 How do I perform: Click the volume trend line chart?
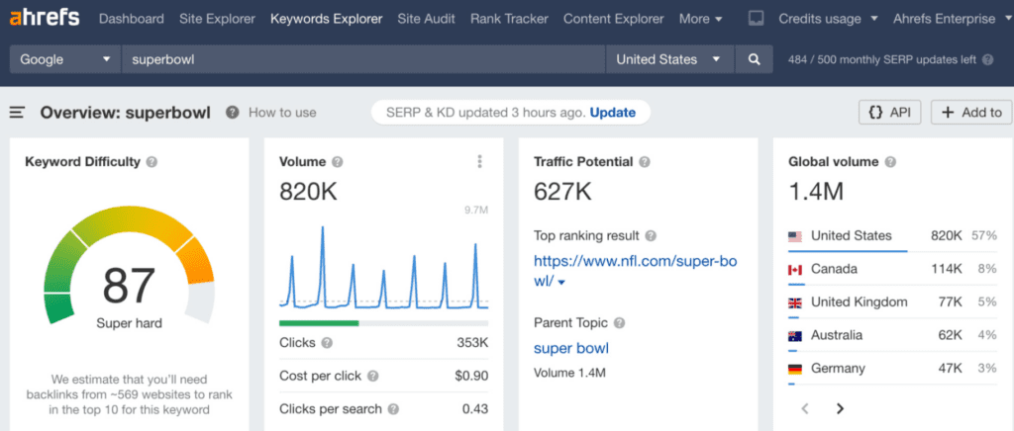[x=383, y=268]
